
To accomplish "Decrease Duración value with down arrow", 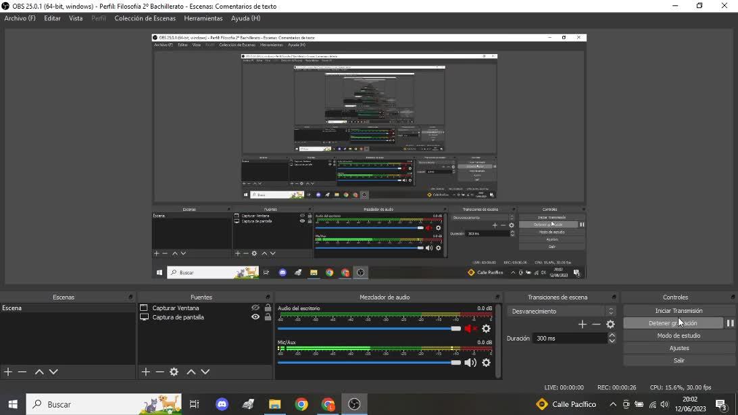I will 612,341.
